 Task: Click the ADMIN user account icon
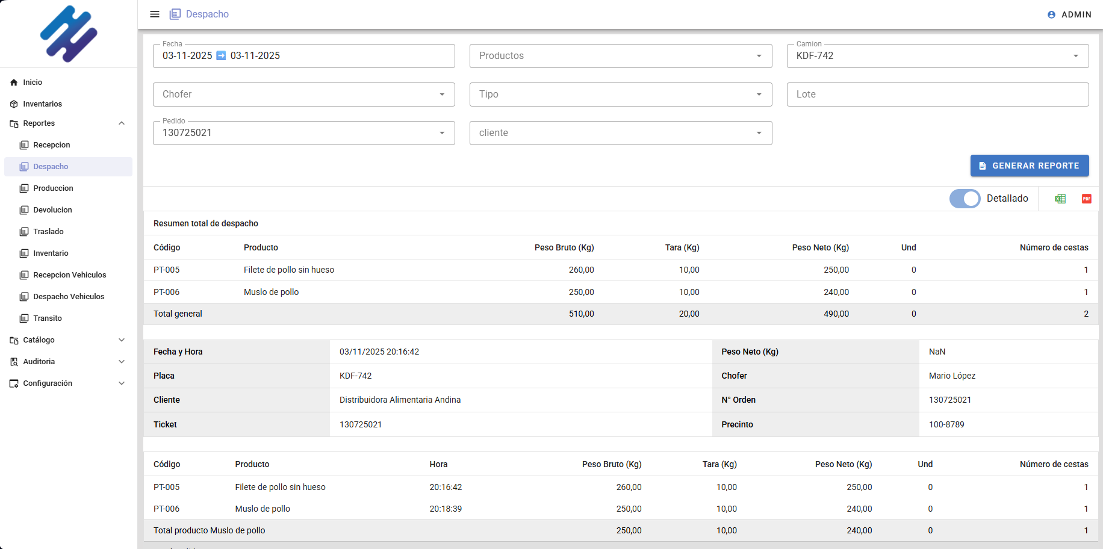(x=1051, y=14)
